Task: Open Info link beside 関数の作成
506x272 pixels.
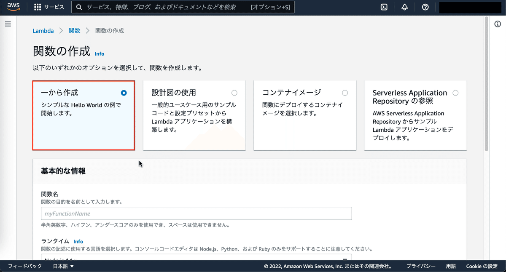Action: click(x=100, y=54)
